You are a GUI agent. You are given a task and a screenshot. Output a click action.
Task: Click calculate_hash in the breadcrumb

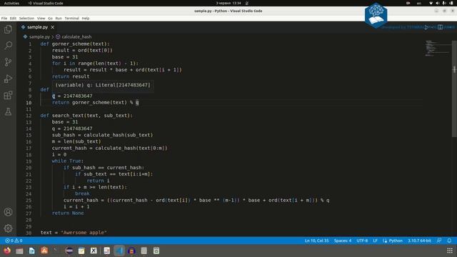76,36
